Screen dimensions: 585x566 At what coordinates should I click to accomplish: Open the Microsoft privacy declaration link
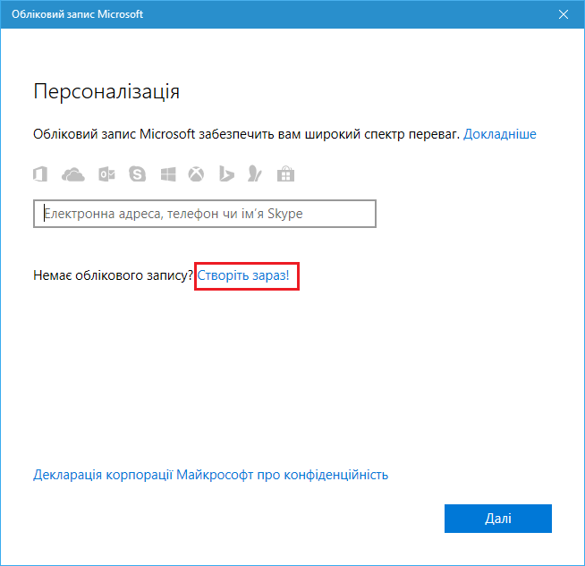(x=211, y=475)
